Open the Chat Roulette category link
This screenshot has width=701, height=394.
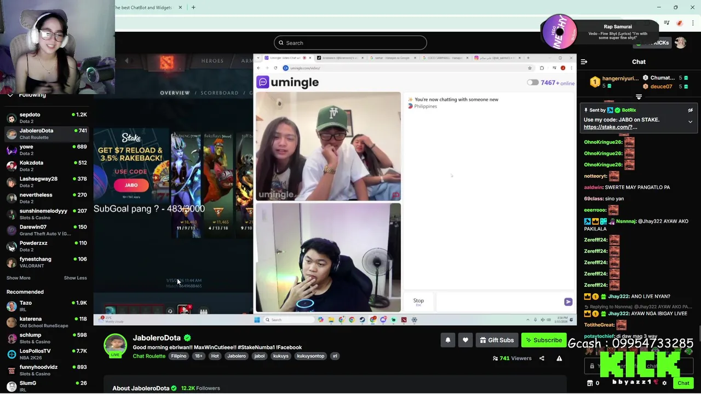(x=149, y=356)
